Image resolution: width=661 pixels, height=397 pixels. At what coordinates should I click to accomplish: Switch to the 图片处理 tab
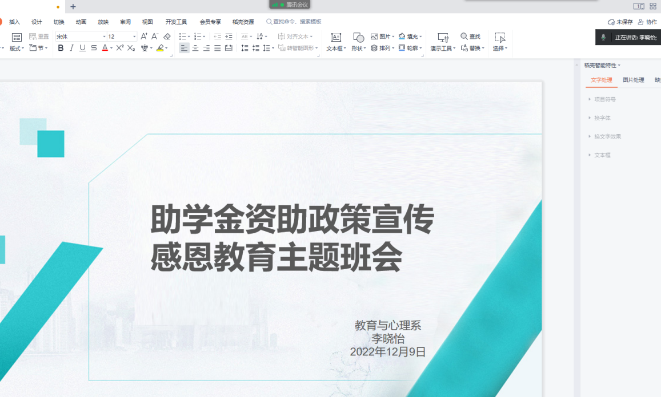(633, 80)
